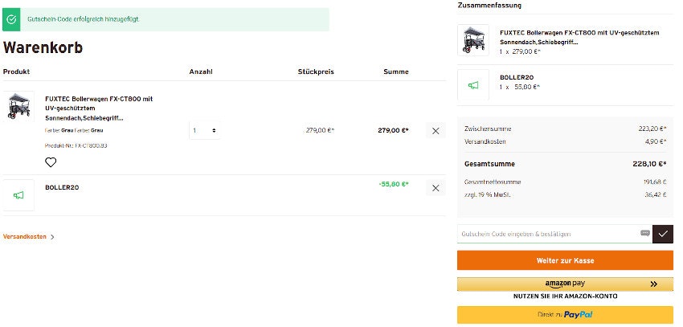Pay using the Amazon Pay button
Image resolution: width=683 pixels, height=327 pixels.
tap(565, 284)
